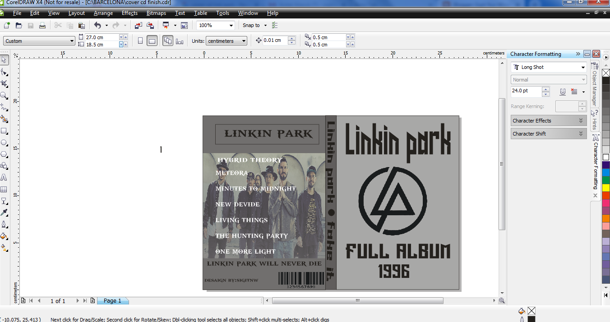The width and height of the screenshot is (610, 322).
Task: Select the Freehand tool
Action: click(4, 107)
